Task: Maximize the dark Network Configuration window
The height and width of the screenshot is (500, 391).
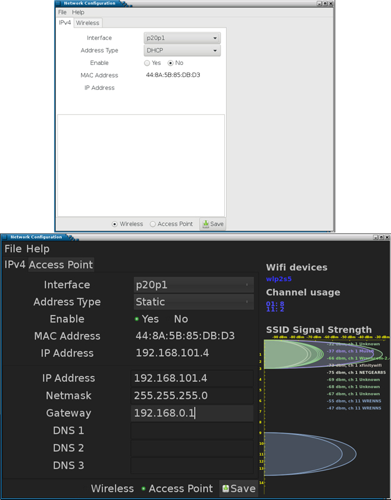Action: (x=381, y=237)
